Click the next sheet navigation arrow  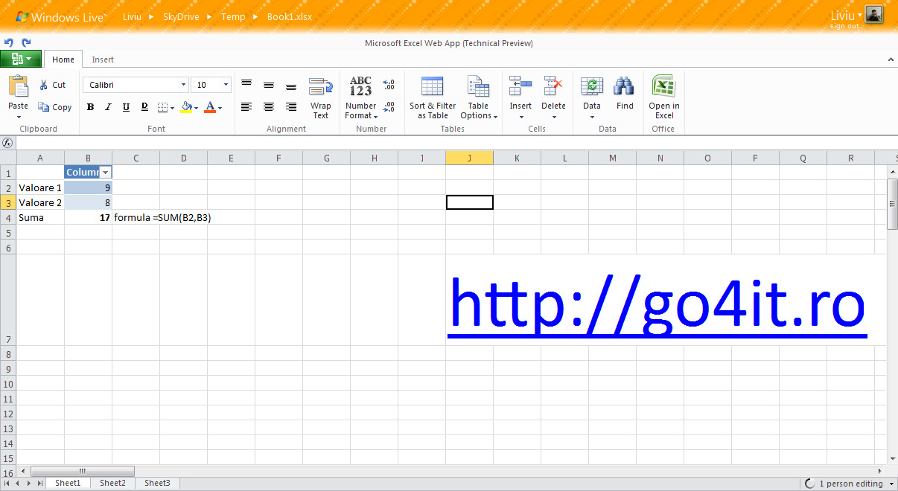[x=28, y=484]
